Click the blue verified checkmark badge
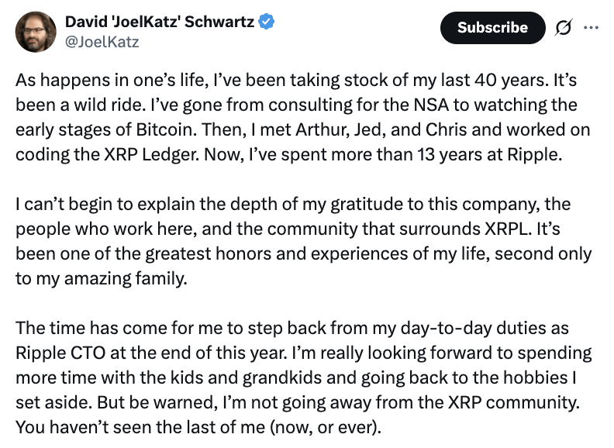 (266, 22)
